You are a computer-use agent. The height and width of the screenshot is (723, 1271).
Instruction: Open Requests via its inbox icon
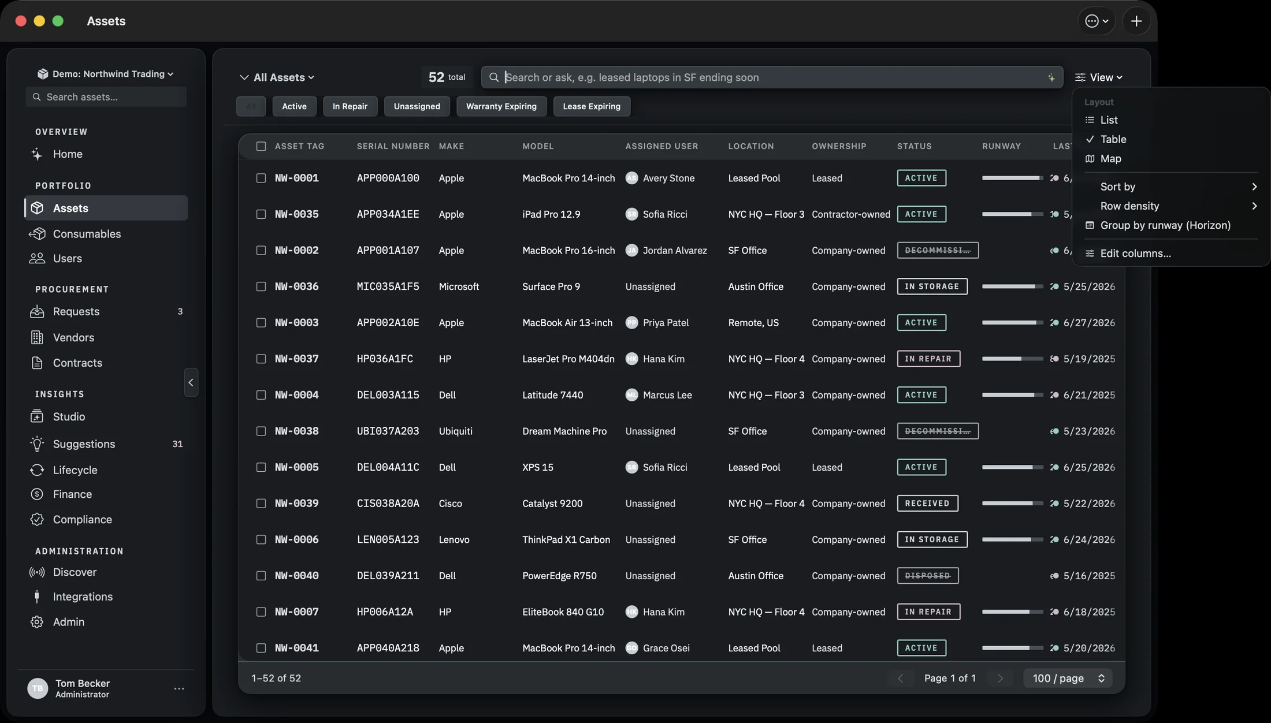37,312
